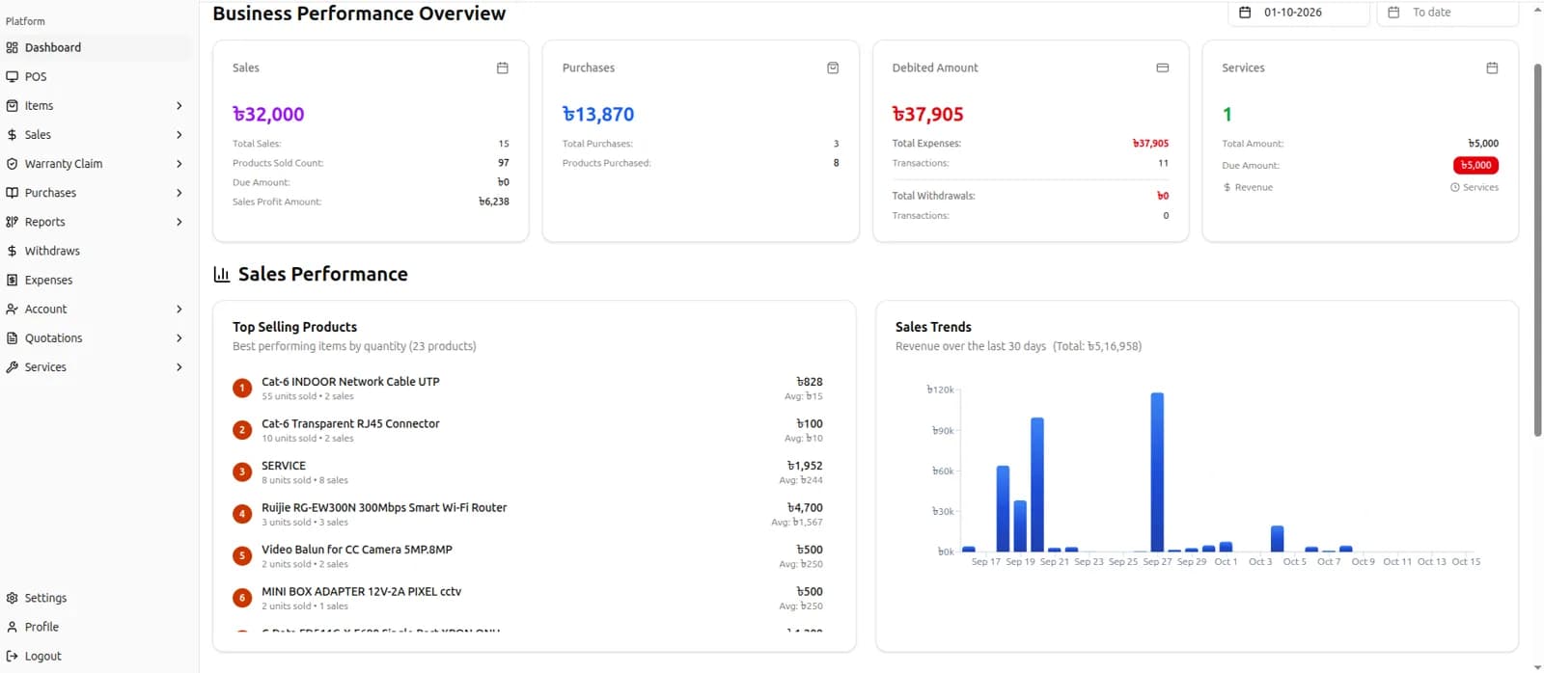1544x673 pixels.
Task: Click rank 3 badge beside SERVICE
Action: [x=242, y=471]
